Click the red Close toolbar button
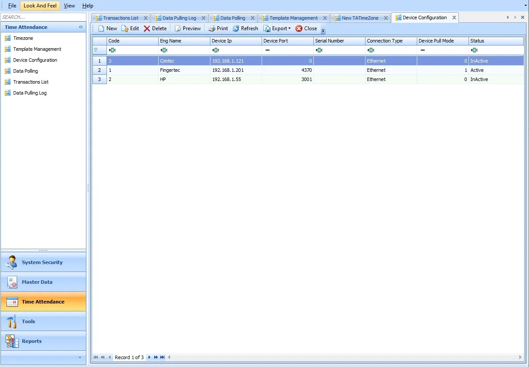This screenshot has width=529, height=367. point(306,28)
